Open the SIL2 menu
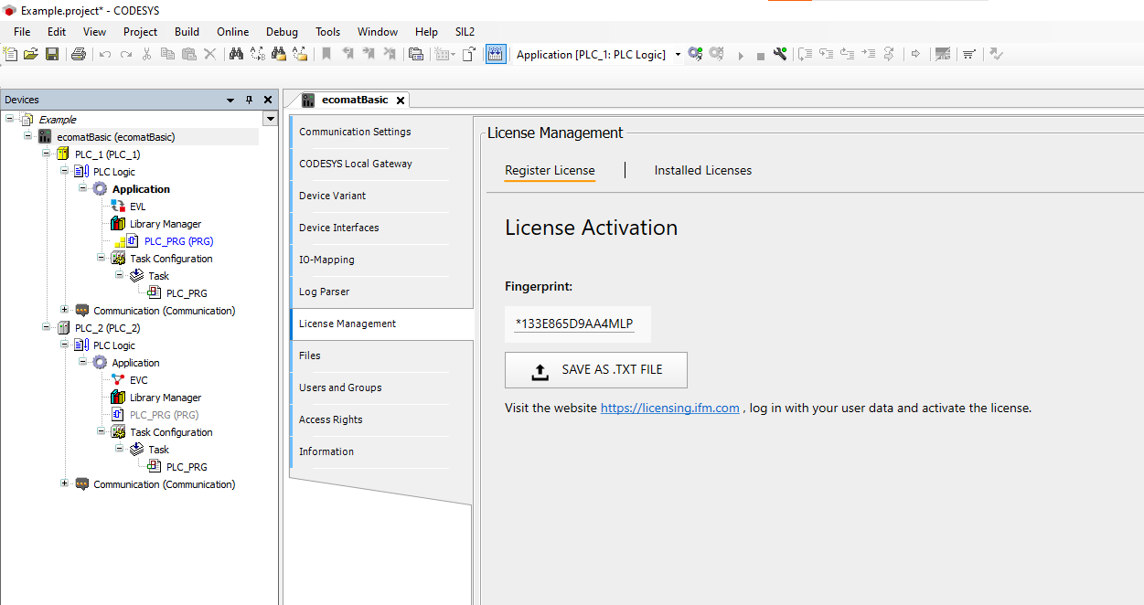 pos(465,31)
